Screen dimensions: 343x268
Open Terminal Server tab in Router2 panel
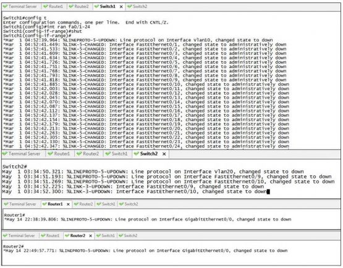click(x=19, y=236)
